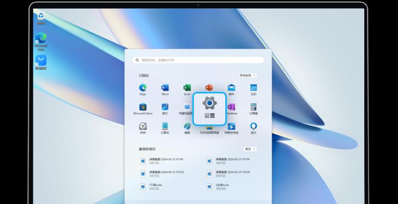Click 更多 (More) in recommended section

[250, 149]
